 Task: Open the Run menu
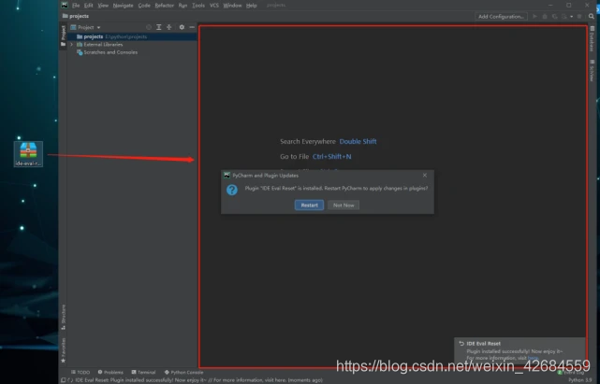pos(183,6)
